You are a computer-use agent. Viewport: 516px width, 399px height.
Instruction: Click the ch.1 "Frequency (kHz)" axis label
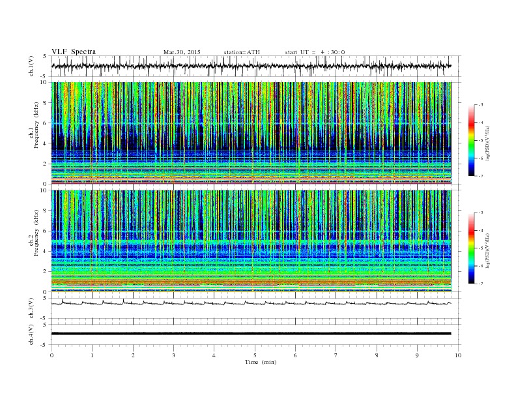[36, 125]
